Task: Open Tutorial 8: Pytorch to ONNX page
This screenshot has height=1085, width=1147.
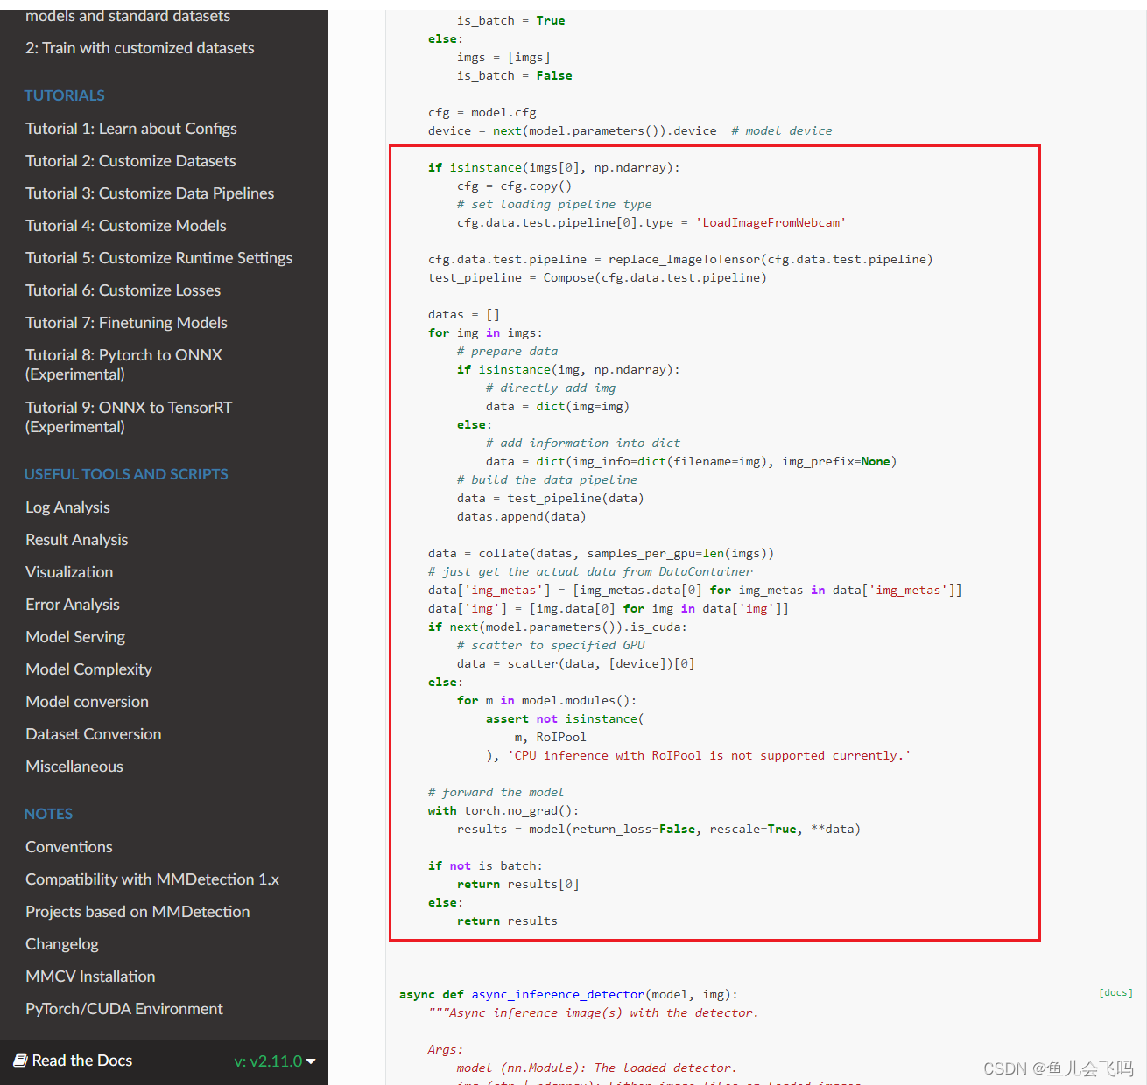Action: [x=123, y=354]
